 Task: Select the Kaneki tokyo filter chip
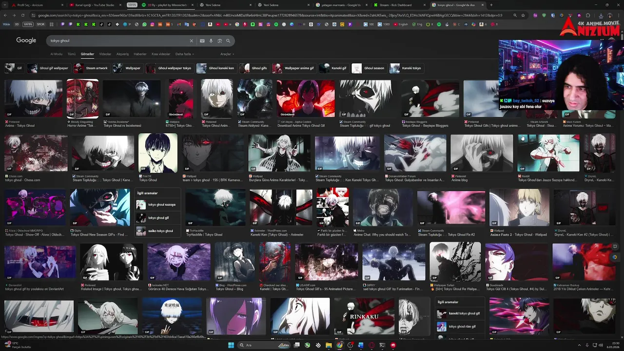(406, 68)
